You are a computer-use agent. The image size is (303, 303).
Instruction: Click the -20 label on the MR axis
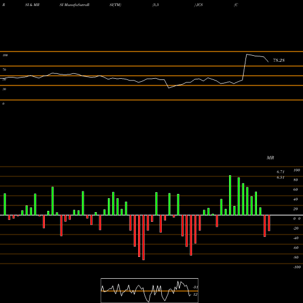(x=296, y=228)
